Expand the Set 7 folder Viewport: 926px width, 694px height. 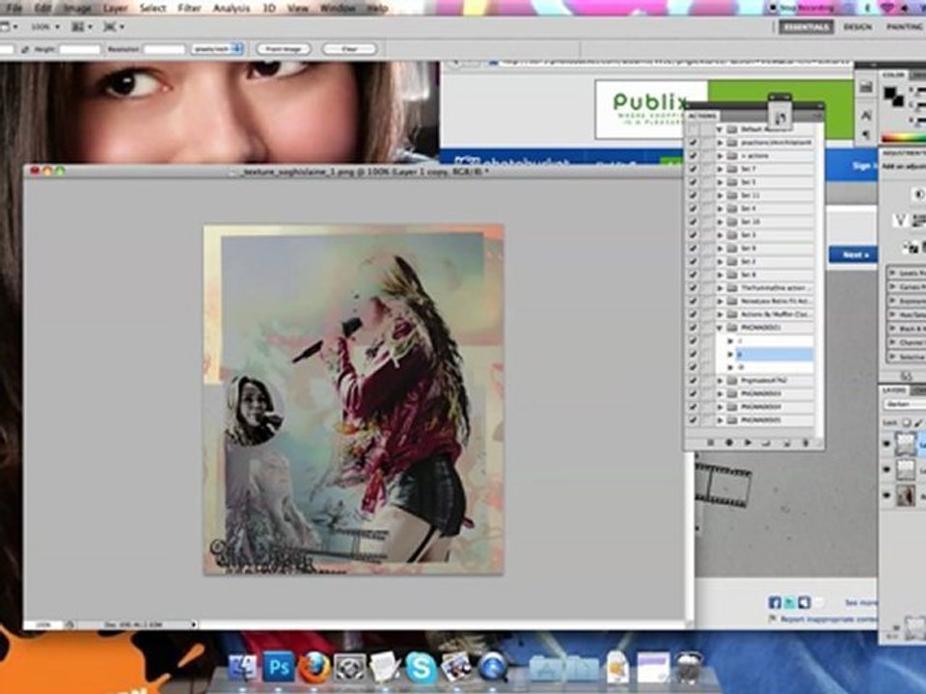coord(720,169)
